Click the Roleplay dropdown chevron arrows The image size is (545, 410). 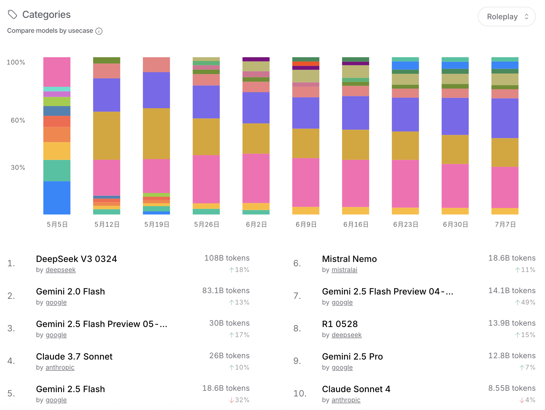(526, 17)
